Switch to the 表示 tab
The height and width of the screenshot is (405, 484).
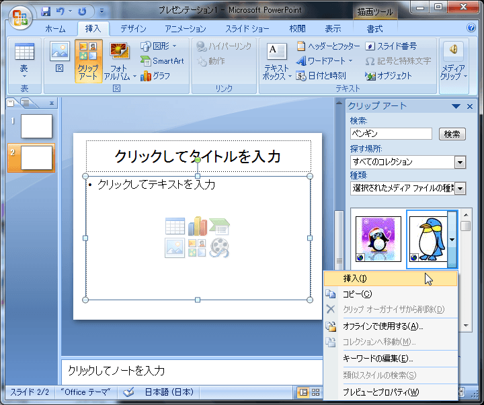click(x=333, y=29)
